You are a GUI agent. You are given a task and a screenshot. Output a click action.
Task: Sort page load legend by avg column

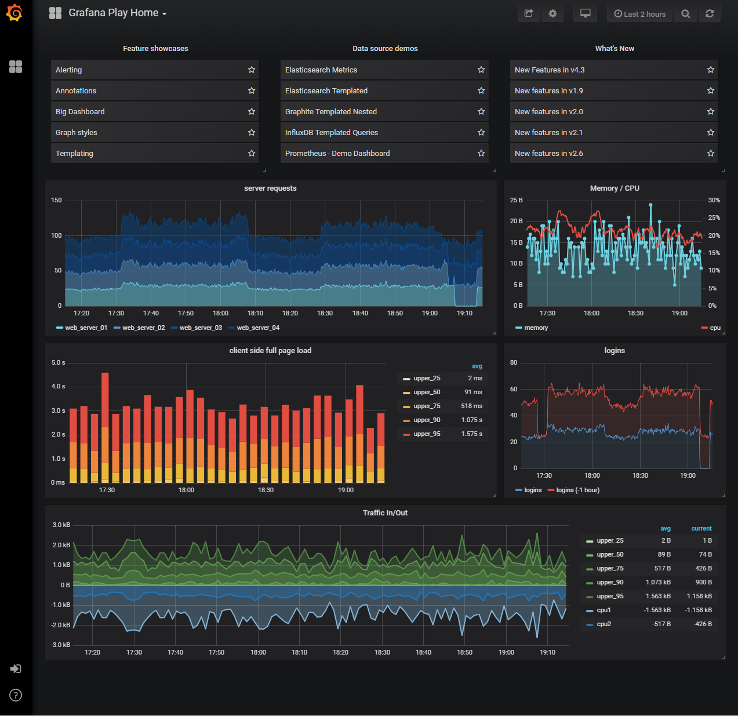pos(477,366)
